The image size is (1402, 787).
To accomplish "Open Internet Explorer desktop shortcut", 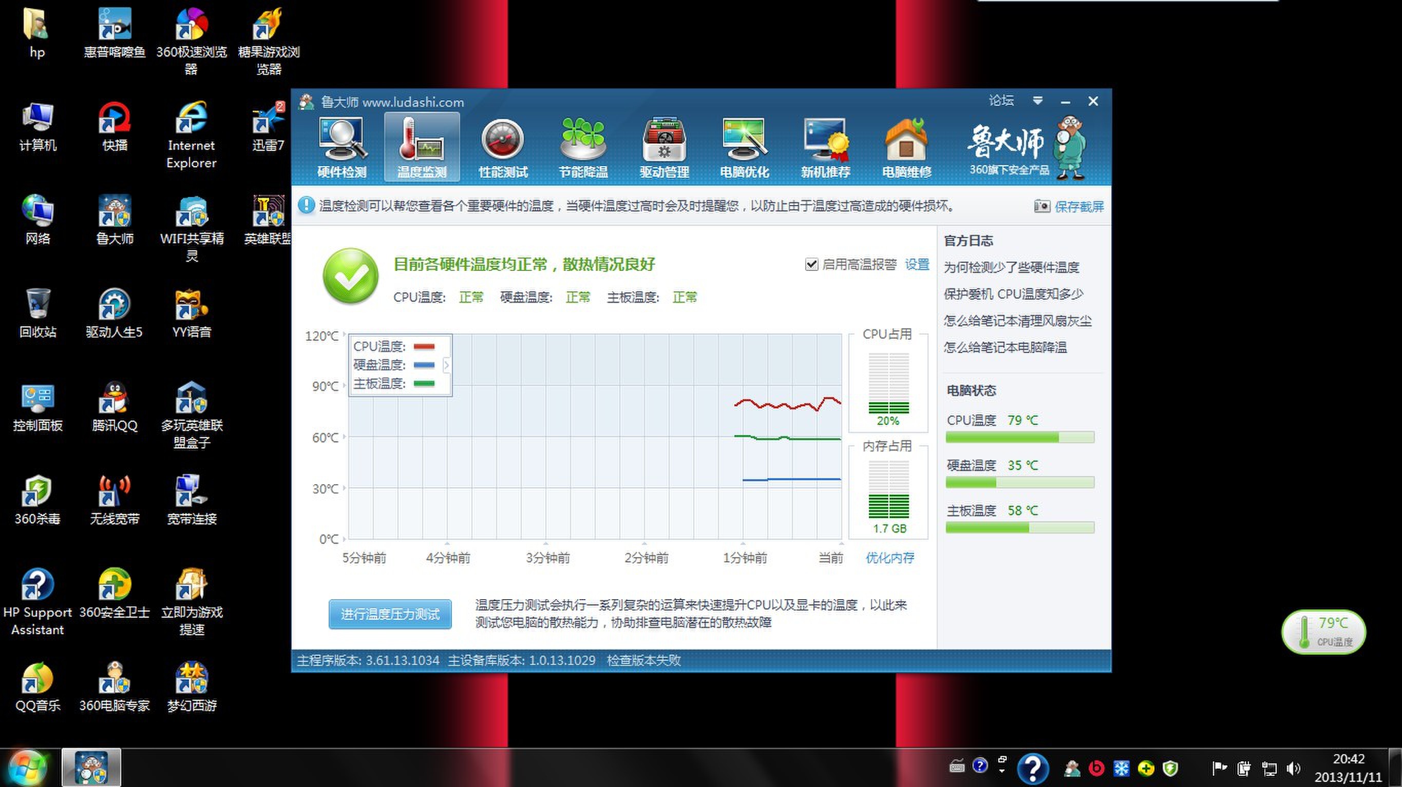I will 191,134.
